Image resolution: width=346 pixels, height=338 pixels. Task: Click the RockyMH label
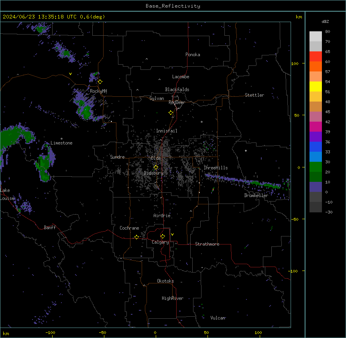point(98,91)
